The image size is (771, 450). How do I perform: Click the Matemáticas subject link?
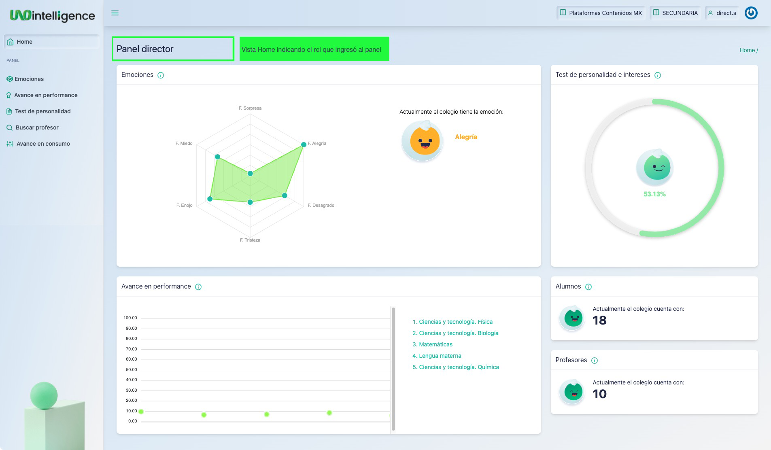coord(435,344)
